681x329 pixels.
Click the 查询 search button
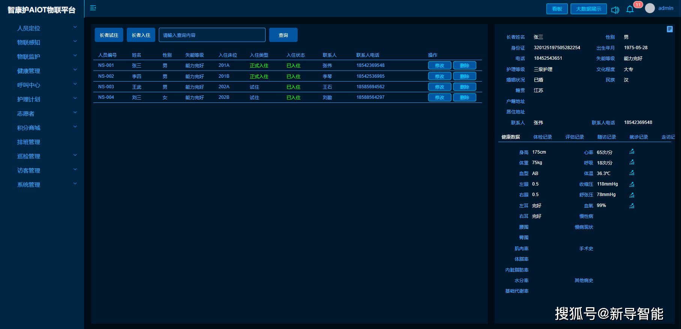point(283,35)
